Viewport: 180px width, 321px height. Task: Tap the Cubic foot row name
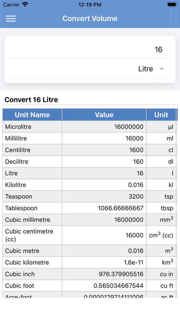20,286
